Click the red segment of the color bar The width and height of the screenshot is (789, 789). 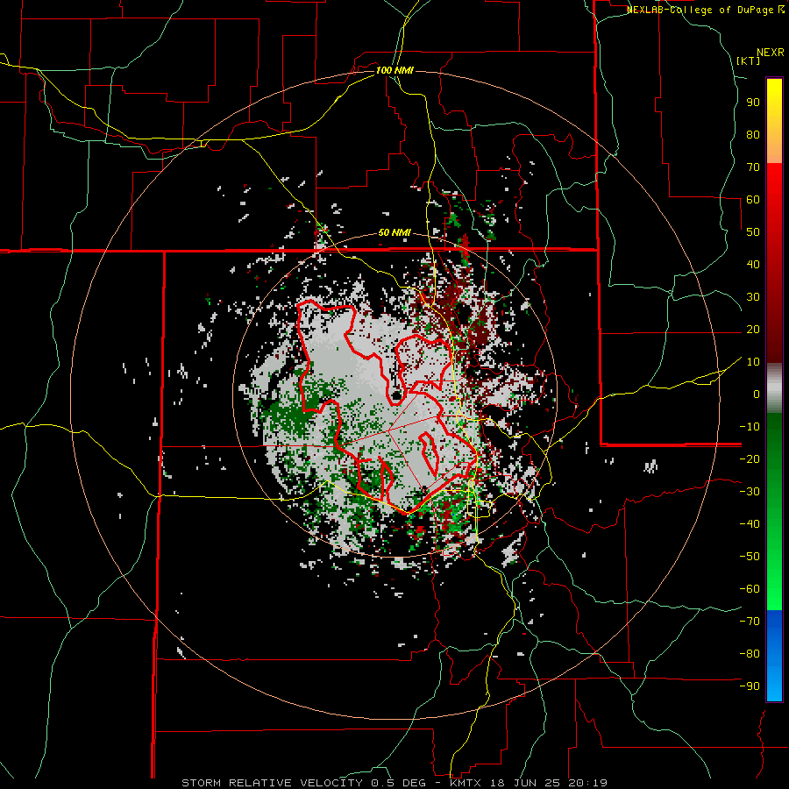[x=774, y=263]
